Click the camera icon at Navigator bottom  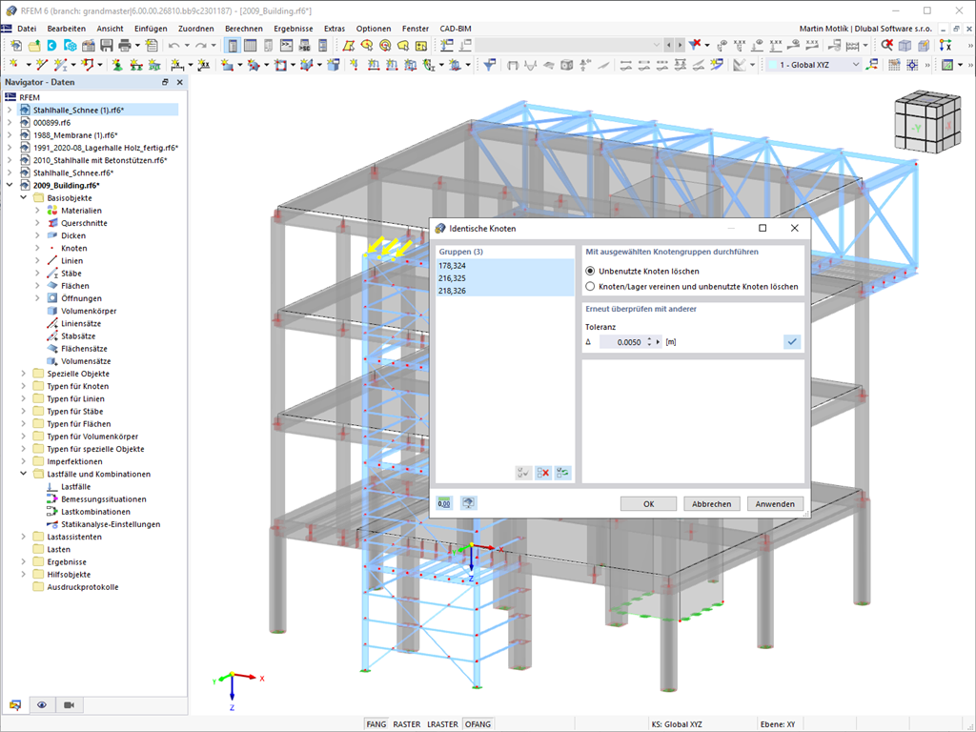click(x=69, y=704)
